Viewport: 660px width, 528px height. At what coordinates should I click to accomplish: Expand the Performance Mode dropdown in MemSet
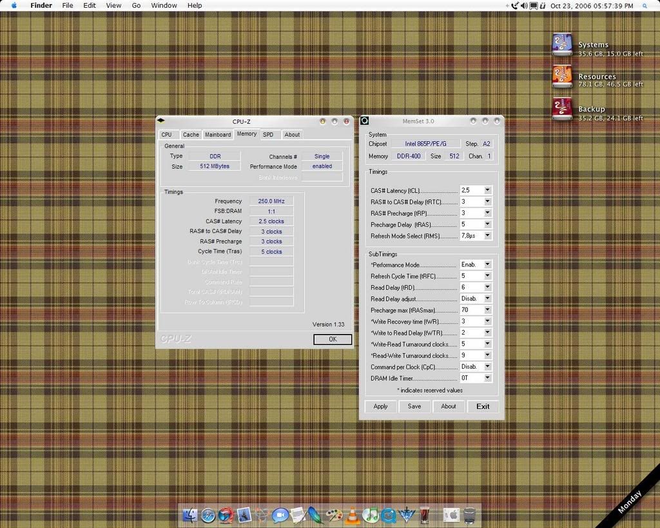pos(487,265)
